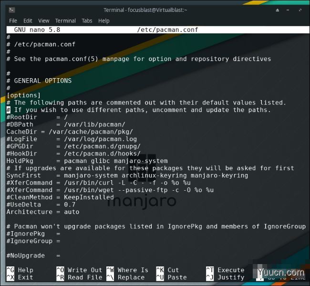Click the terminal icon in title bar
Image resolution: width=310 pixels, height=286 pixels.
[x=12, y=10]
